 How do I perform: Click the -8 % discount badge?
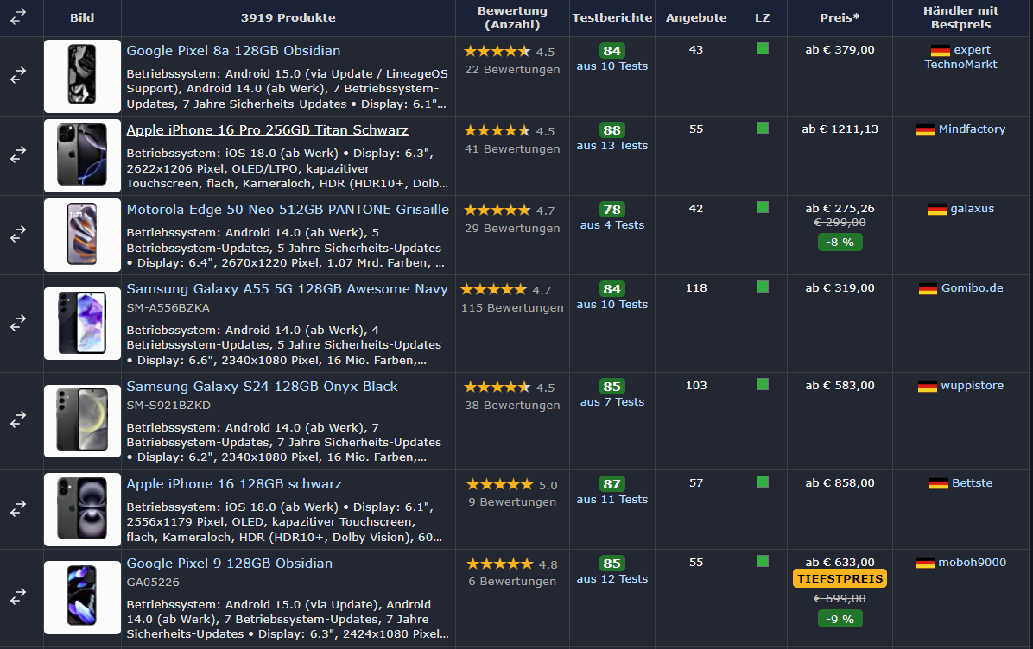[x=840, y=243]
